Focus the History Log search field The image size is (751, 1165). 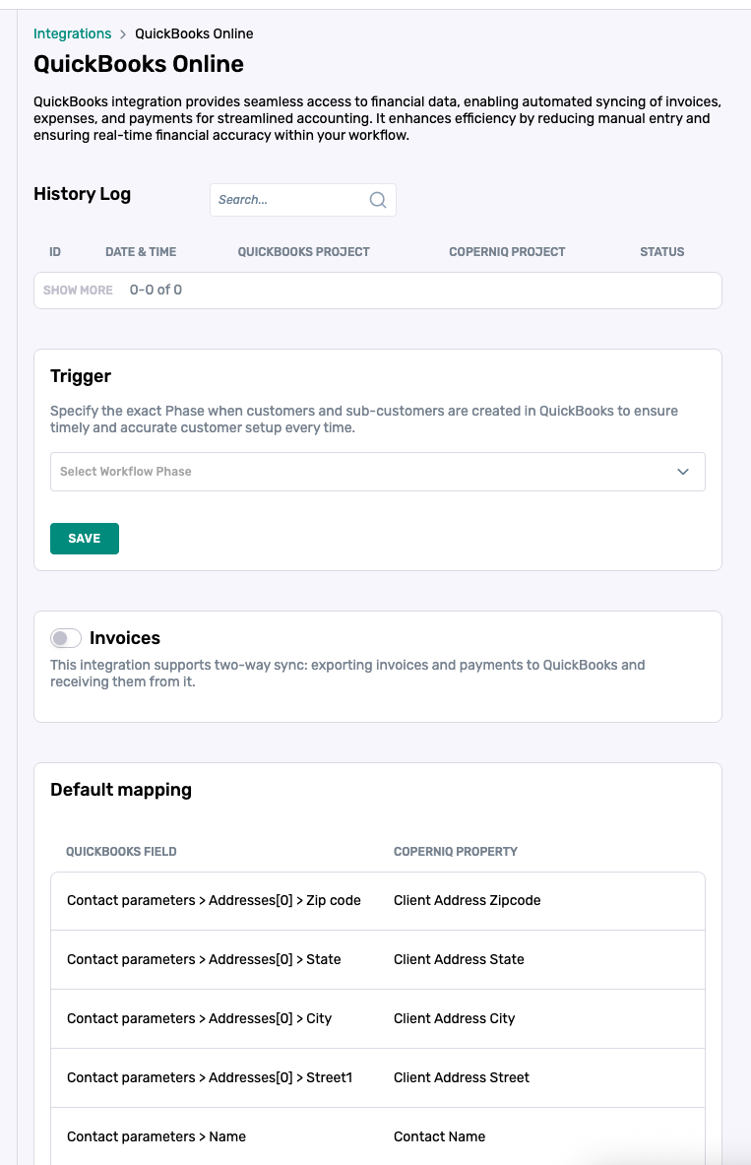pyautogui.click(x=302, y=200)
